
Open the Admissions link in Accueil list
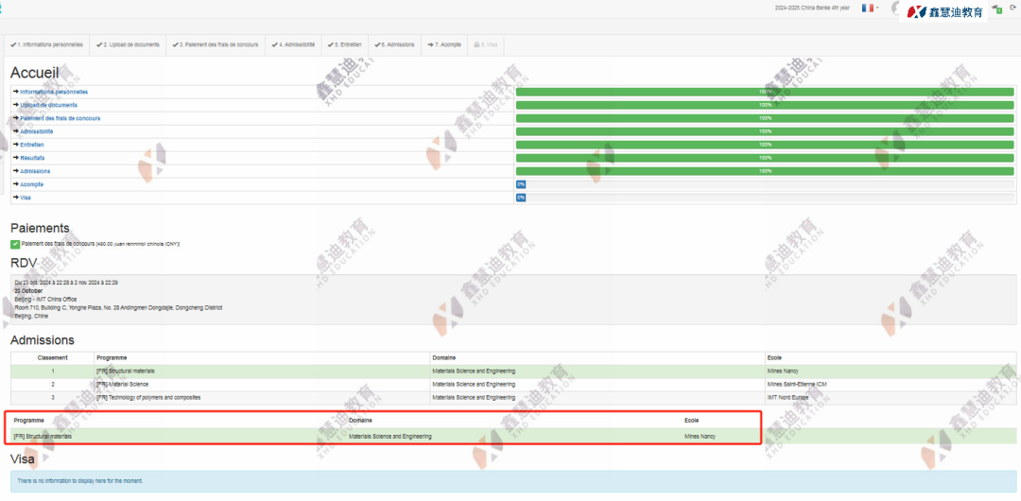(x=35, y=171)
